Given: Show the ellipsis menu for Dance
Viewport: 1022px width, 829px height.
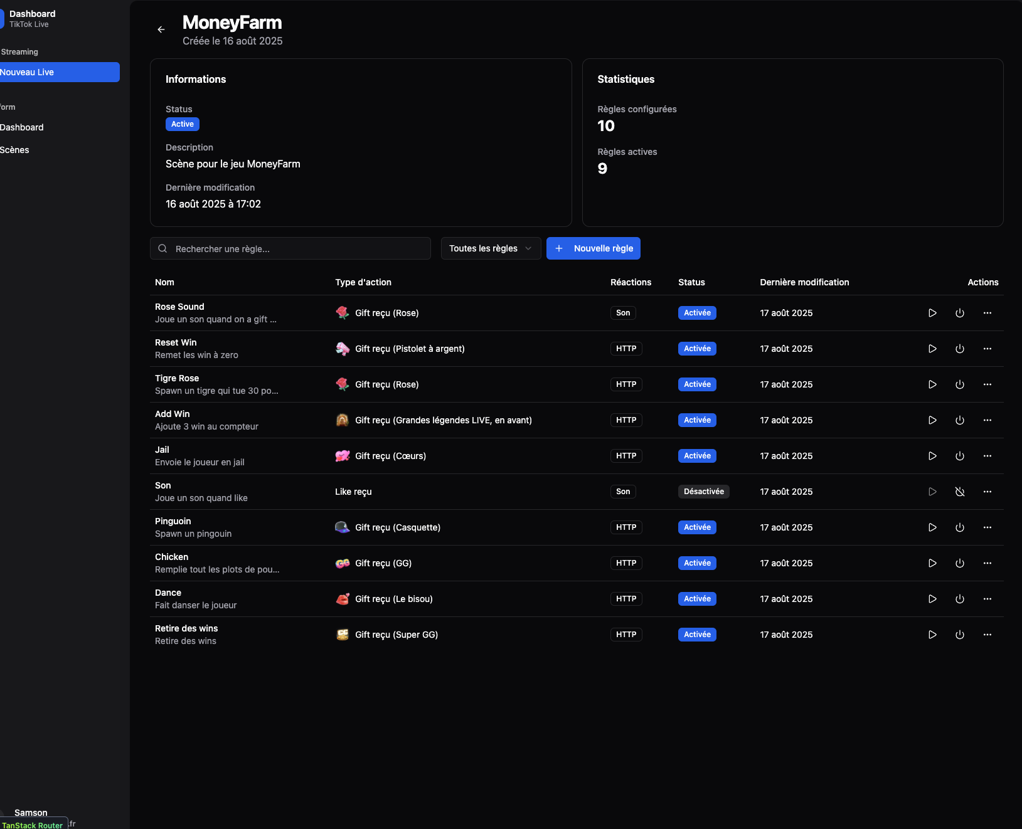Looking at the screenshot, I should [x=987, y=599].
